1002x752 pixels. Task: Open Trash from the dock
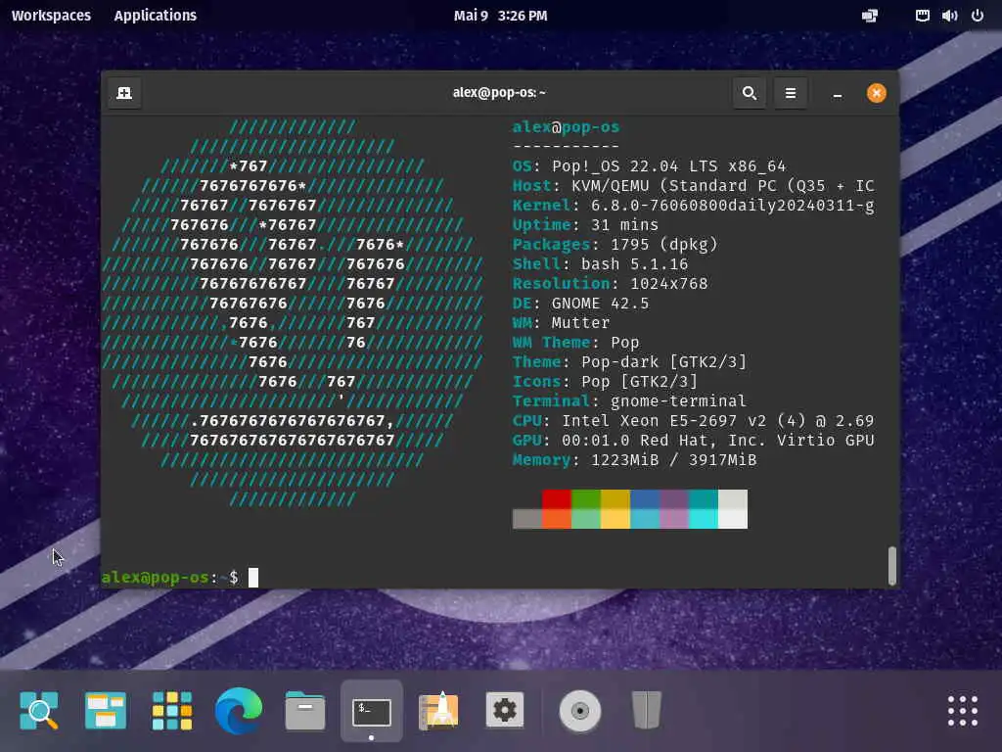pyautogui.click(x=646, y=710)
